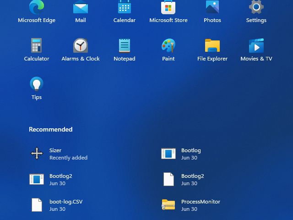Launch the Calculator app icon

[x=37, y=45]
